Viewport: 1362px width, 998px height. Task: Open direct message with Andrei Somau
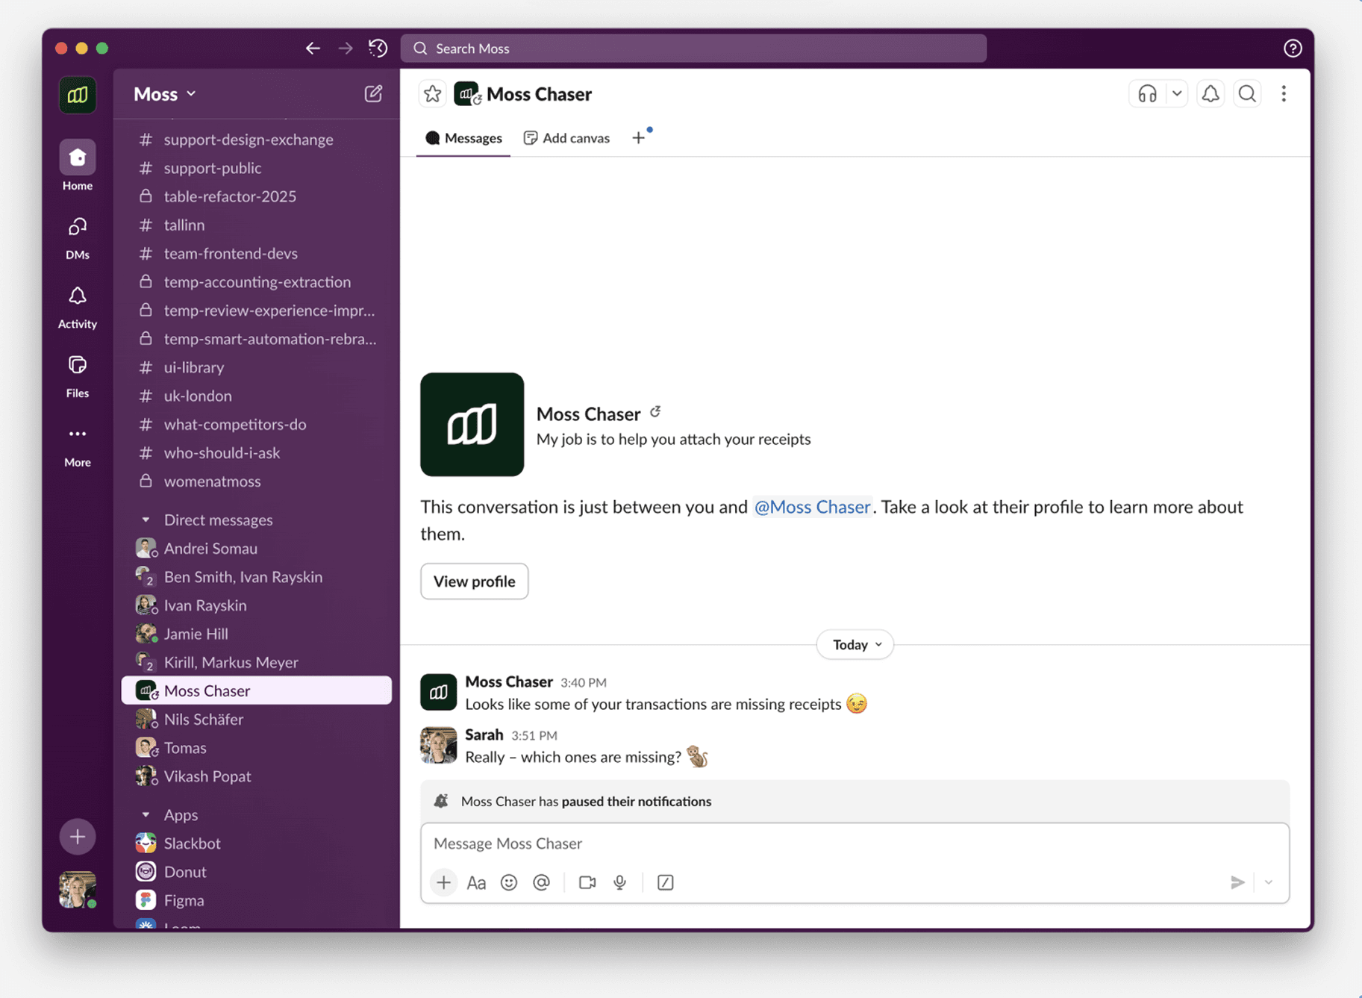point(256,548)
